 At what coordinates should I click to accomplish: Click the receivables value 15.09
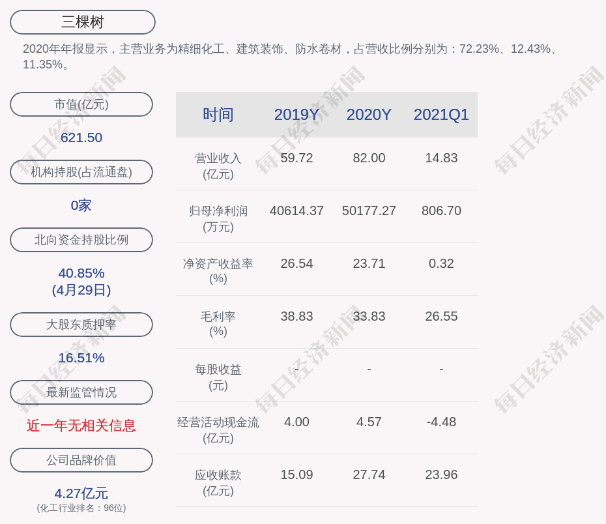(x=296, y=475)
